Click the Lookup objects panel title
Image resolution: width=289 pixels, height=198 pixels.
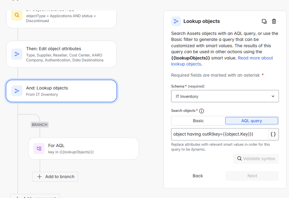(201, 21)
